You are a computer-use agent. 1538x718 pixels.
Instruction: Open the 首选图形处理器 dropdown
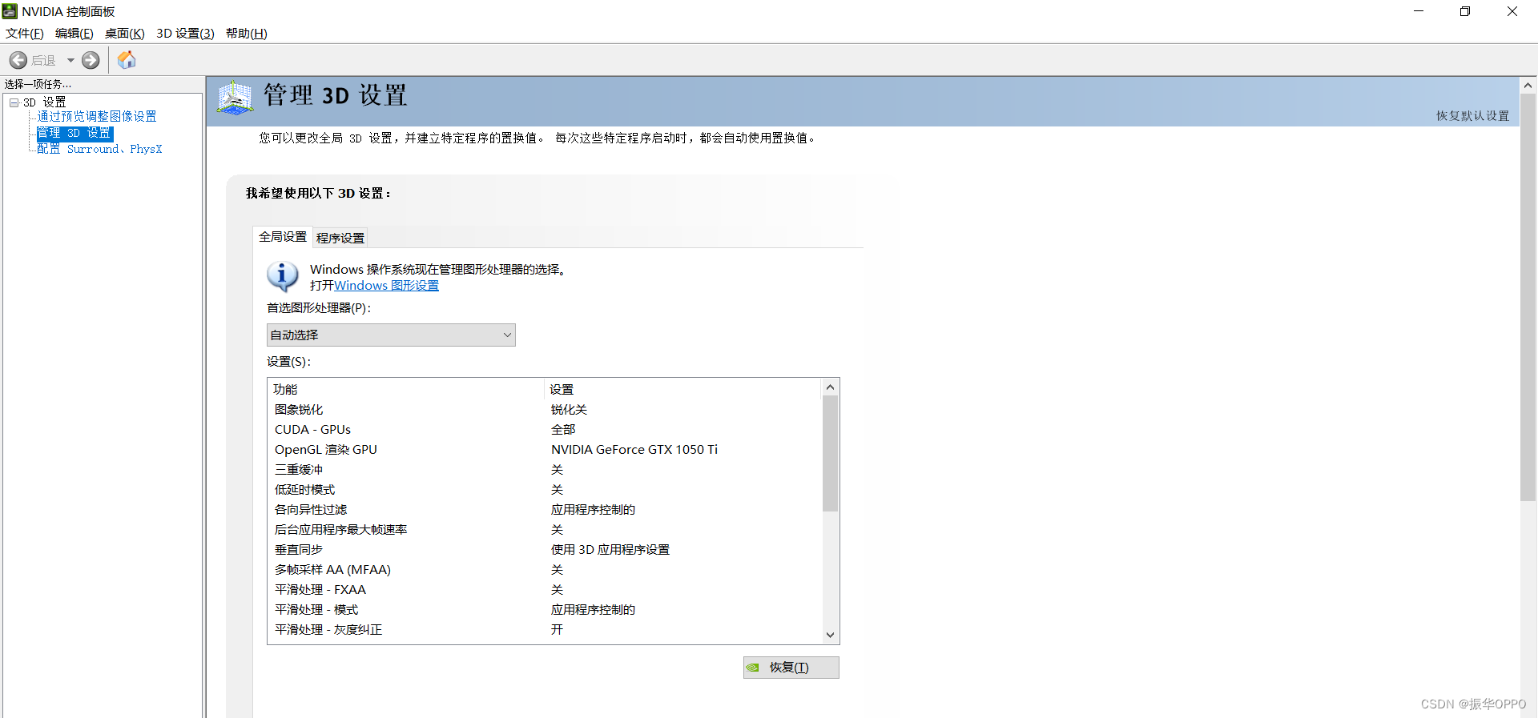pyautogui.click(x=391, y=335)
